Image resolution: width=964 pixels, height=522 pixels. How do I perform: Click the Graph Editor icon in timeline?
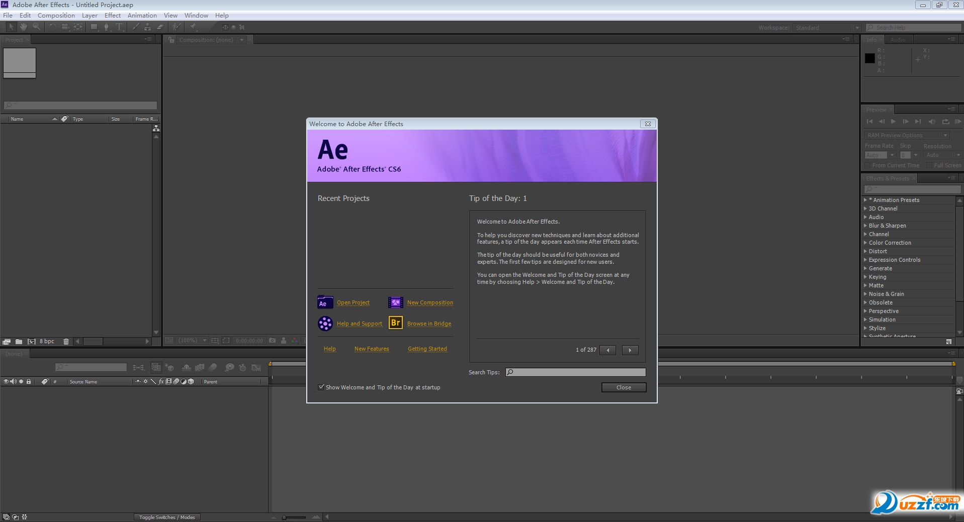click(256, 368)
